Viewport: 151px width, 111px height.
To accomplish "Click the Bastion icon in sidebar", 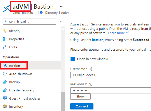I will (5, 66).
